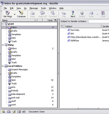Select Trash folder under grant
The width and height of the screenshot is (109, 114).
click(29, 41)
